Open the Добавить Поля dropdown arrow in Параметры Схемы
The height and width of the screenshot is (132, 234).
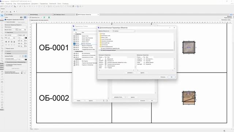tap(125, 97)
